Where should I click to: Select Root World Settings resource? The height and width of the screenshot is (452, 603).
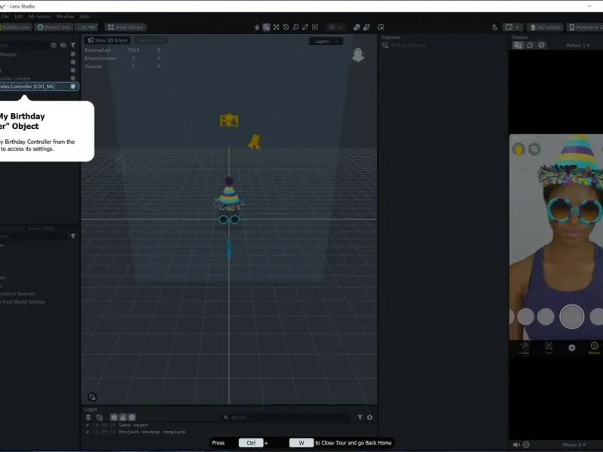[23, 302]
